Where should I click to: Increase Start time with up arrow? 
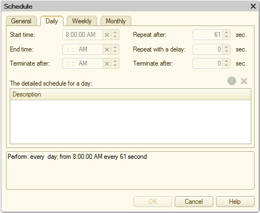(115, 33)
